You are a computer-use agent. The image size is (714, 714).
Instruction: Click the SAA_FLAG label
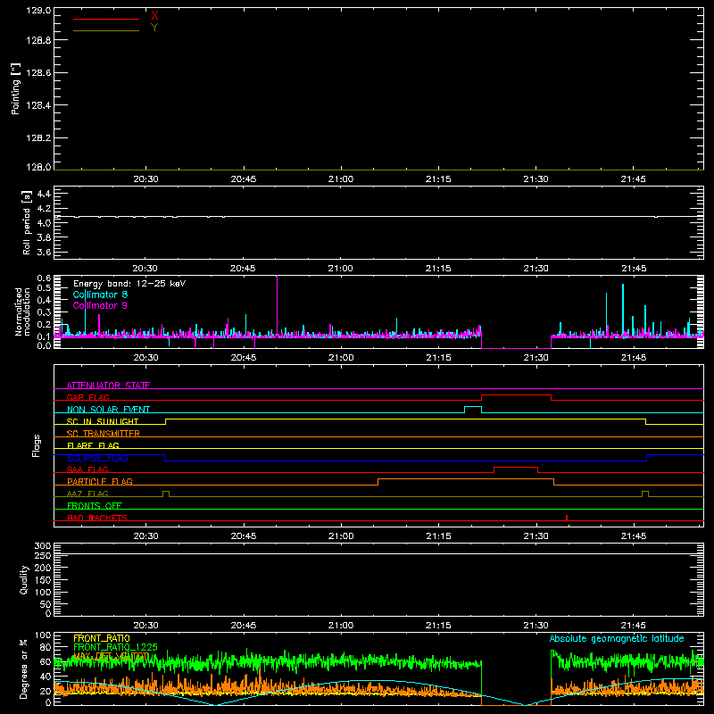click(87, 469)
